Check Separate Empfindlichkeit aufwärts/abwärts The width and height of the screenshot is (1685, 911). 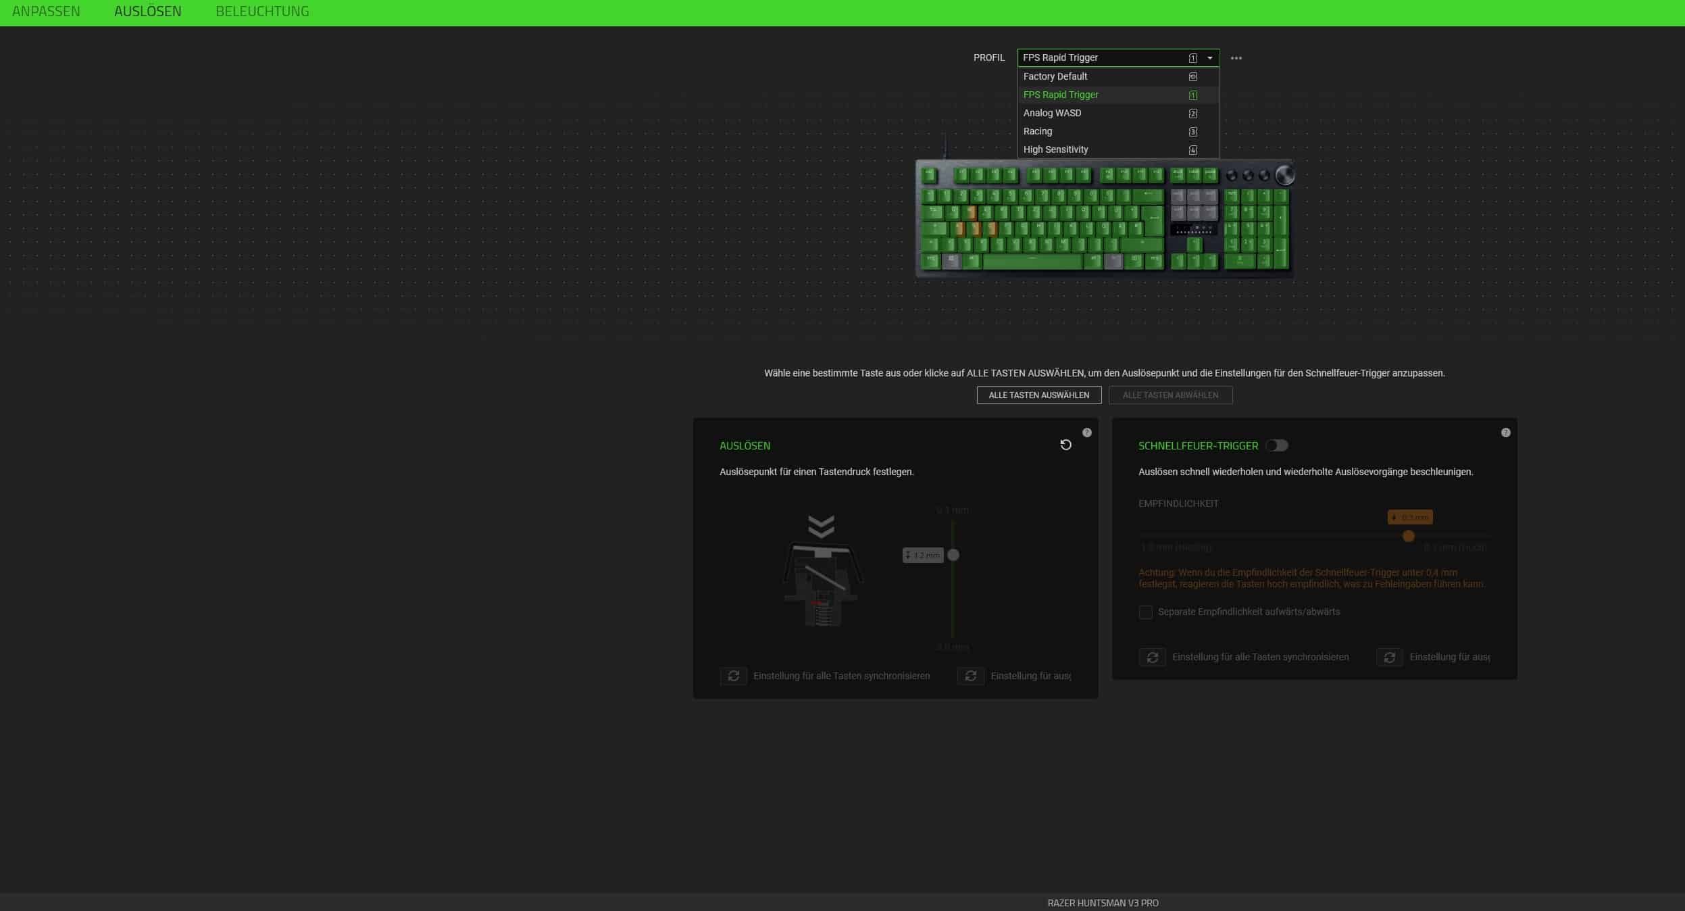coord(1145,612)
